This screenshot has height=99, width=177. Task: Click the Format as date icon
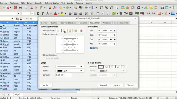[x=131, y=13]
